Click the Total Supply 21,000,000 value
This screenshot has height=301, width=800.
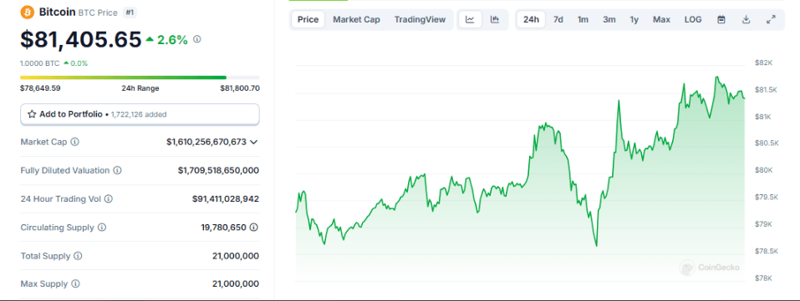[236, 256]
